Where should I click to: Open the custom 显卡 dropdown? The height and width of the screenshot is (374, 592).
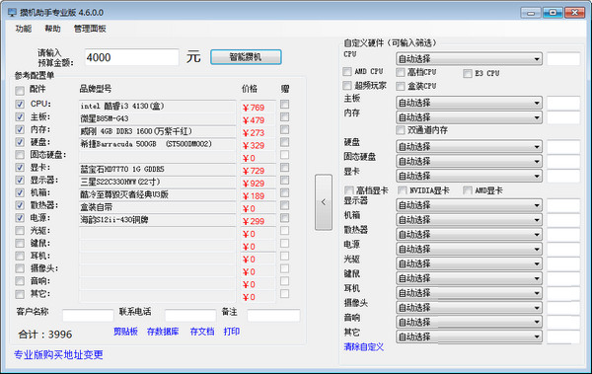[x=469, y=176]
